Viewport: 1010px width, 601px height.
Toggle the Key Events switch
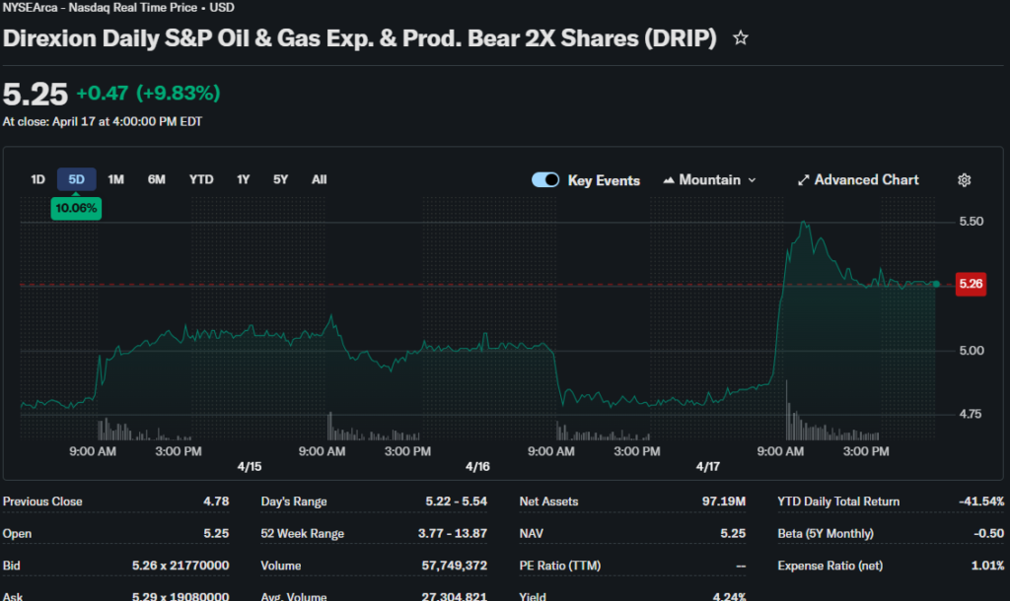[545, 180]
